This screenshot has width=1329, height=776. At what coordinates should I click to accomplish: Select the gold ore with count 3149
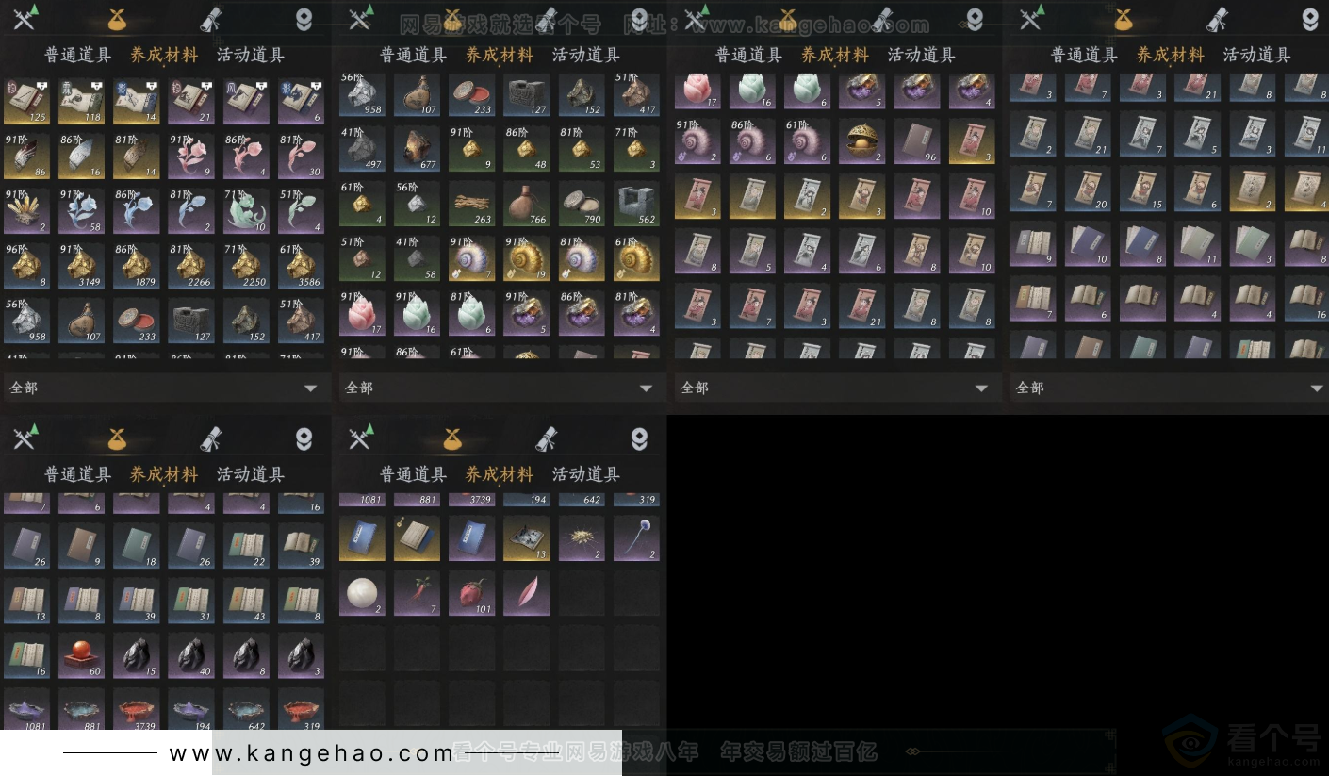pyautogui.click(x=81, y=265)
